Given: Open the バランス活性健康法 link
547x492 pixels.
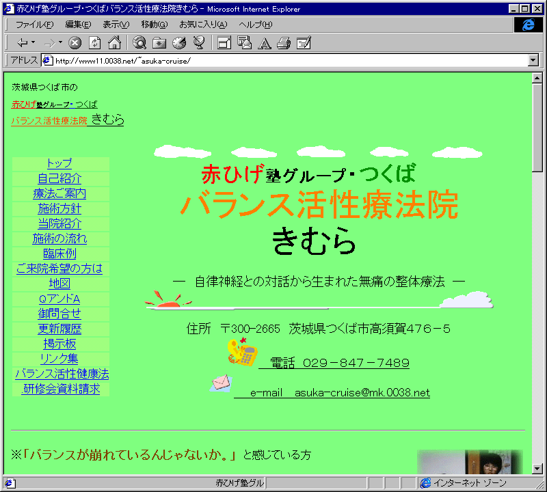Looking at the screenshot, I should pyautogui.click(x=62, y=374).
